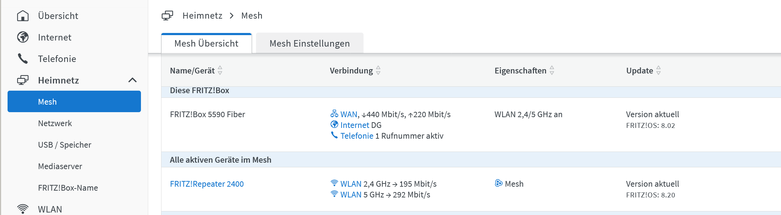
Task: Select the Mesh Übersicht tab
Action: [206, 43]
